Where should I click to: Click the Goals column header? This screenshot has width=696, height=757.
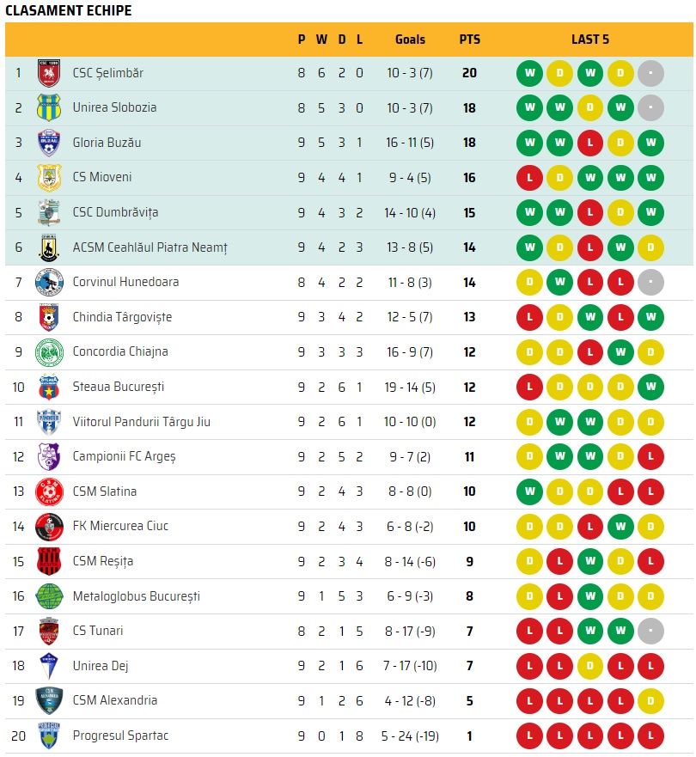(410, 40)
